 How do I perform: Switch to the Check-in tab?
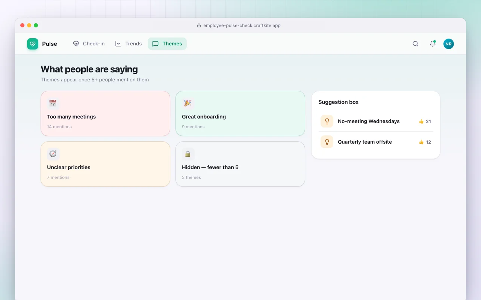point(89,44)
